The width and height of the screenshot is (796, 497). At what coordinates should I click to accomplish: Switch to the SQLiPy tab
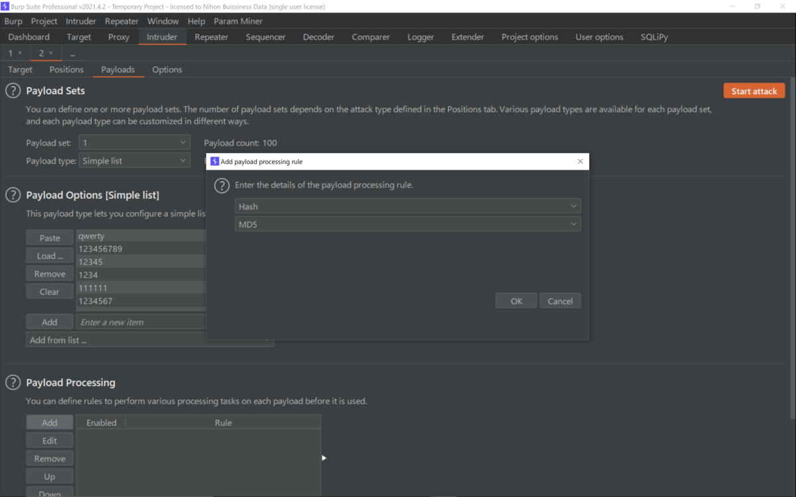coord(654,37)
